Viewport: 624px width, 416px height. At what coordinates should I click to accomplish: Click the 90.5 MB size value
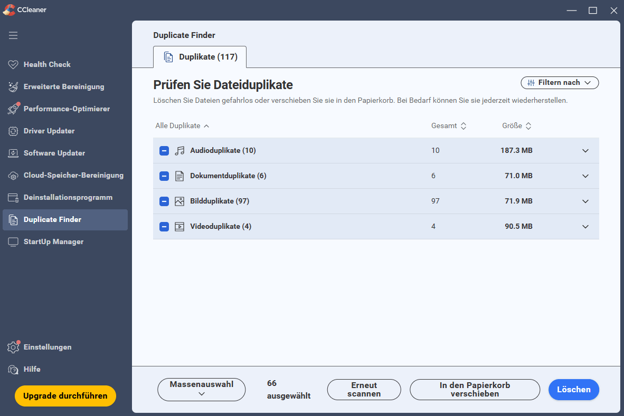coord(518,227)
